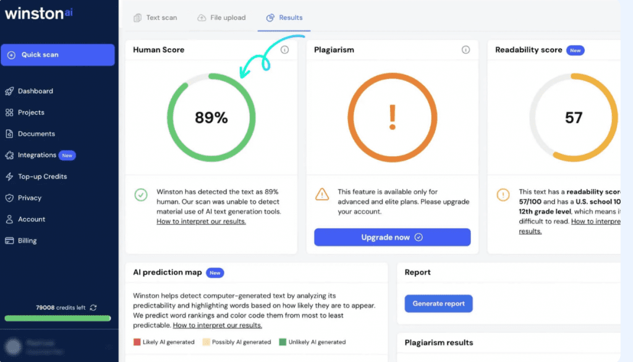Open the Human Score interpretation link
Viewport: 633px width, 362px height.
(x=201, y=222)
